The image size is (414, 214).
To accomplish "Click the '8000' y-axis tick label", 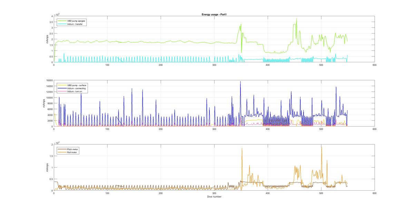I will point(50,104).
